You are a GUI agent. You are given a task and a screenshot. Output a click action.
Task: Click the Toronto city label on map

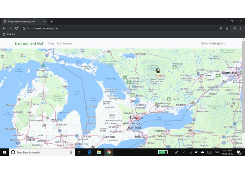136,118
